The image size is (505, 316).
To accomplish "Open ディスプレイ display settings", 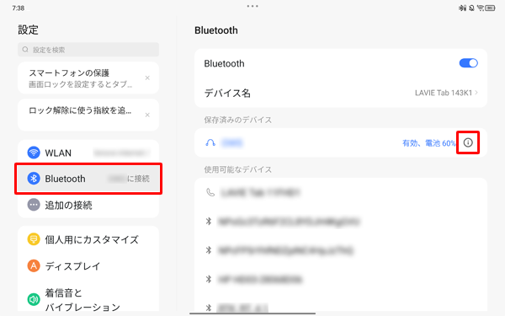I will click(x=88, y=266).
